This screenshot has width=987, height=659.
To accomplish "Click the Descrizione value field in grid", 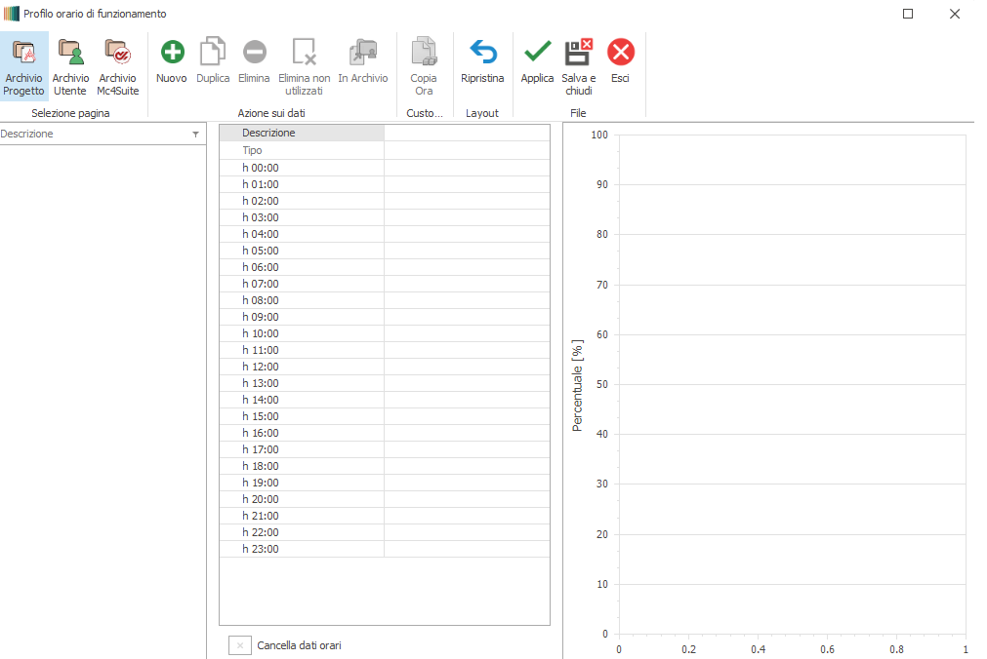I will pyautogui.click(x=467, y=134).
